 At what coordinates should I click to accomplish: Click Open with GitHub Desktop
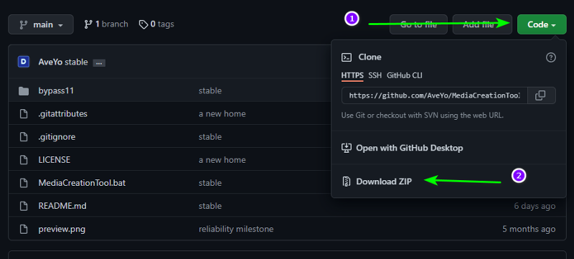(x=409, y=148)
